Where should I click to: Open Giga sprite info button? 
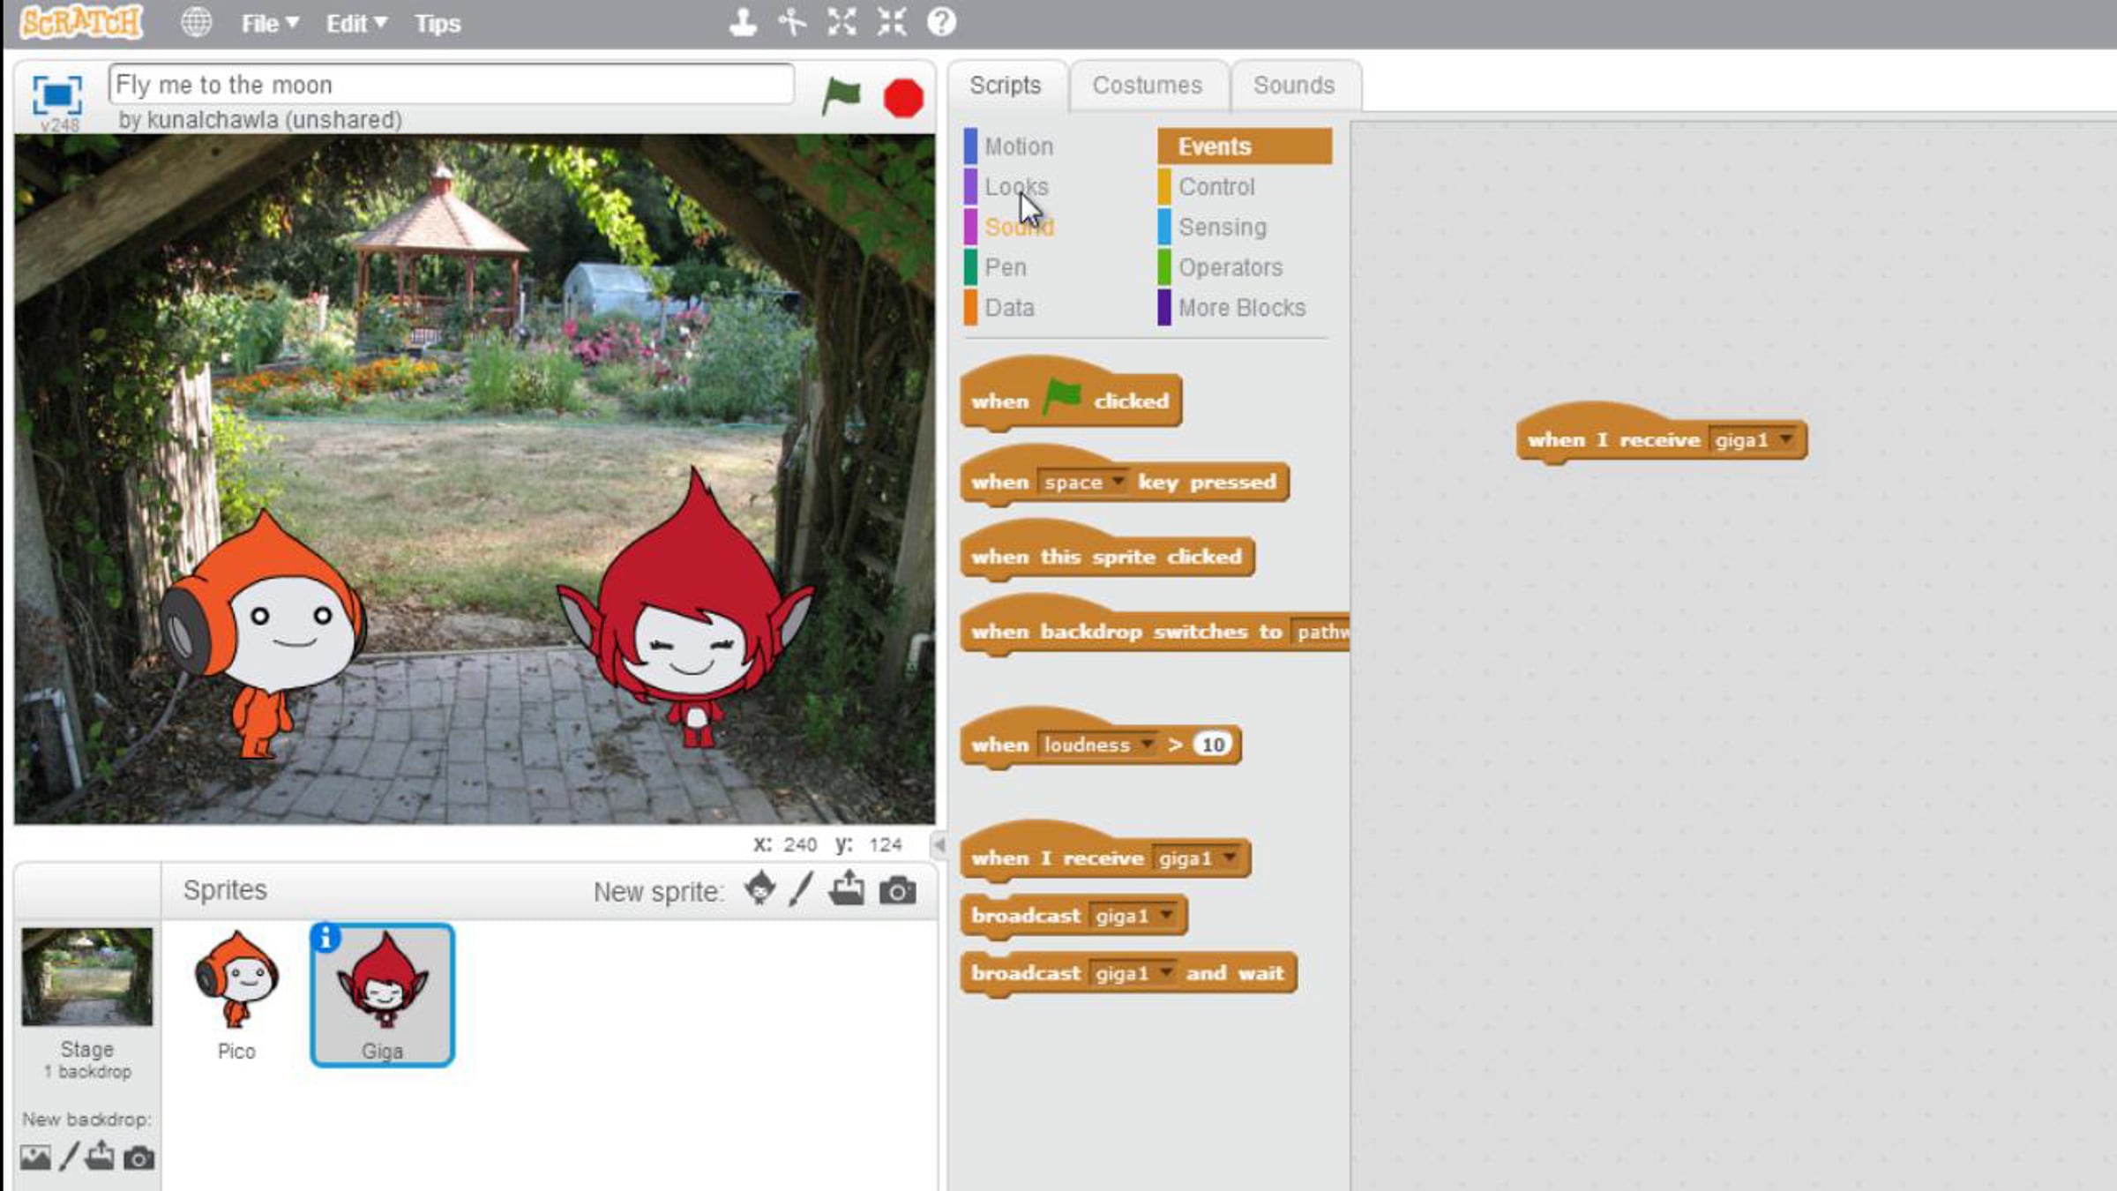pyautogui.click(x=325, y=938)
